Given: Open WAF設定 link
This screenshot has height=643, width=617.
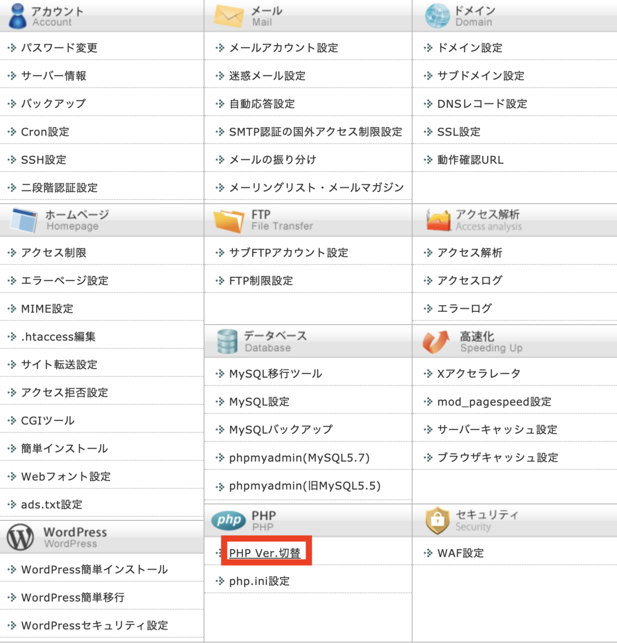Looking at the screenshot, I should [460, 553].
